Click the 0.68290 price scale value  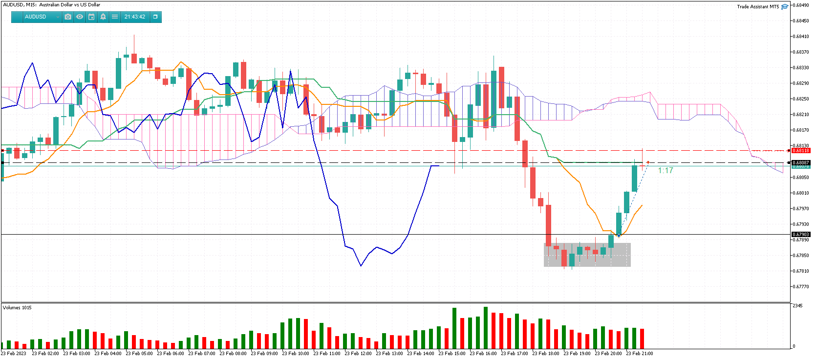pyautogui.click(x=800, y=83)
